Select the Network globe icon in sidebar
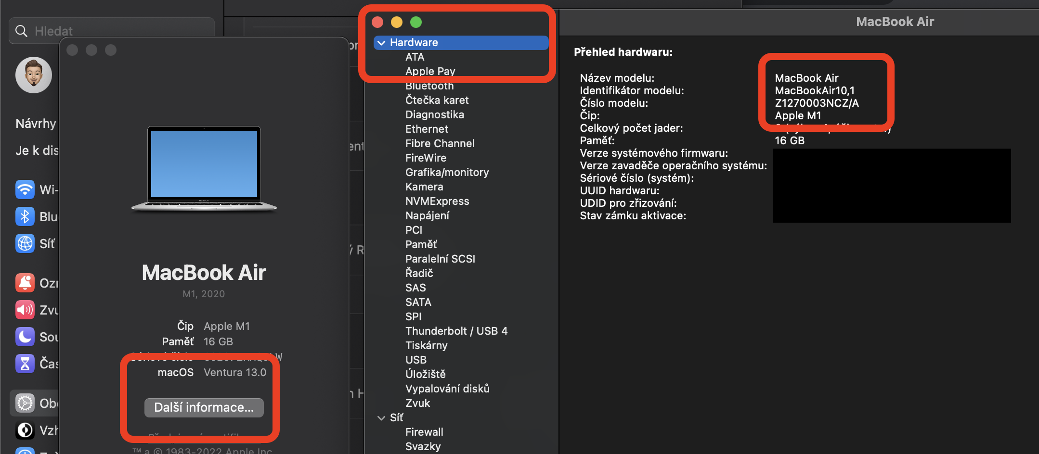 (x=25, y=243)
